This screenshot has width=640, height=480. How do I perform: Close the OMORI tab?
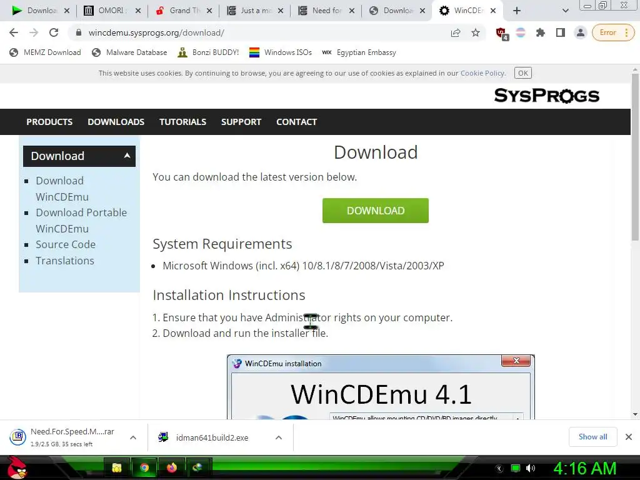pos(138,11)
